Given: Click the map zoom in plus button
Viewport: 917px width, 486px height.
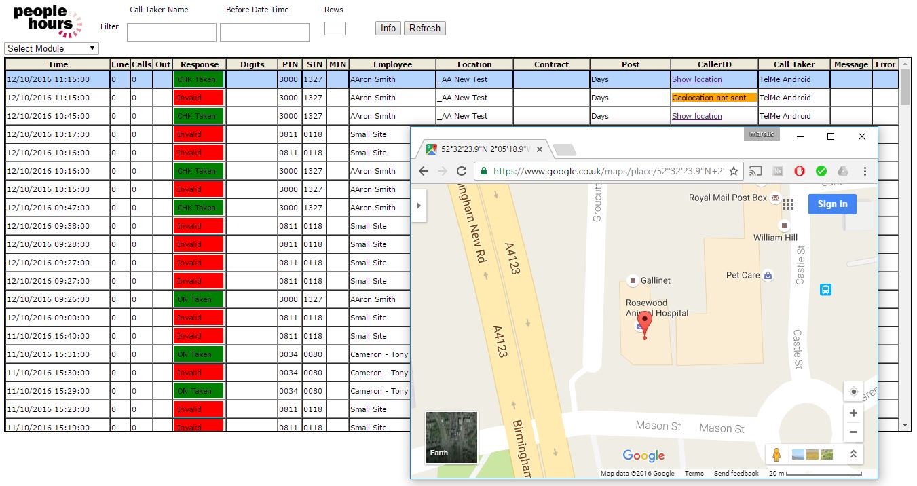Looking at the screenshot, I should point(853,413).
